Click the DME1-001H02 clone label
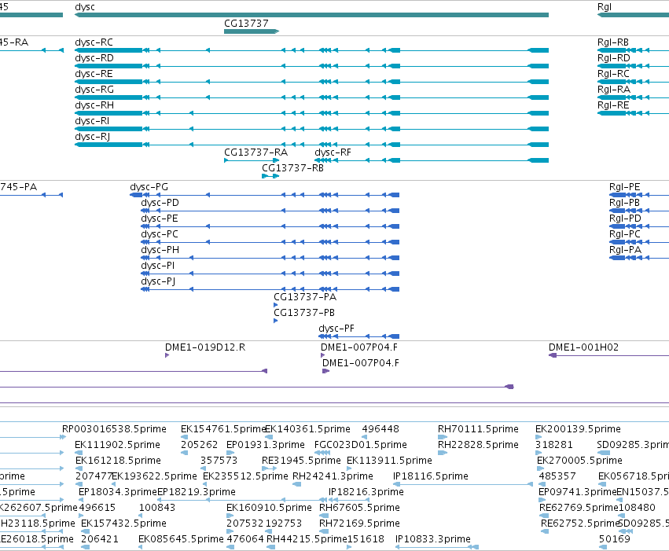Screen dimensions: 669x551 (583, 347)
